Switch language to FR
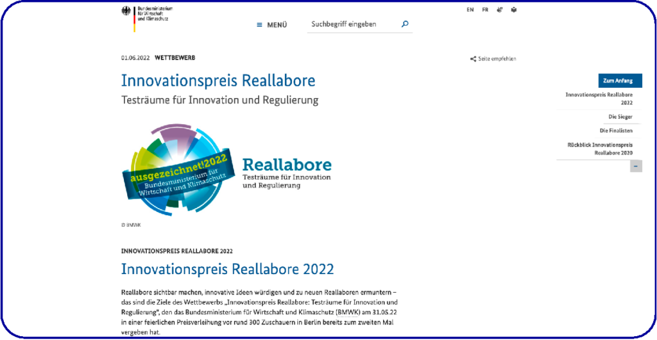Screen dimensions: 657x340 485,10
